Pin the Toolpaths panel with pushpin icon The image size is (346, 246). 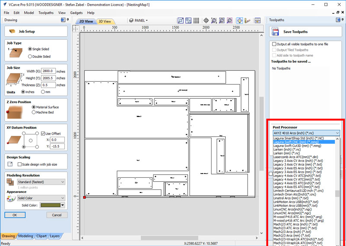click(343, 20)
